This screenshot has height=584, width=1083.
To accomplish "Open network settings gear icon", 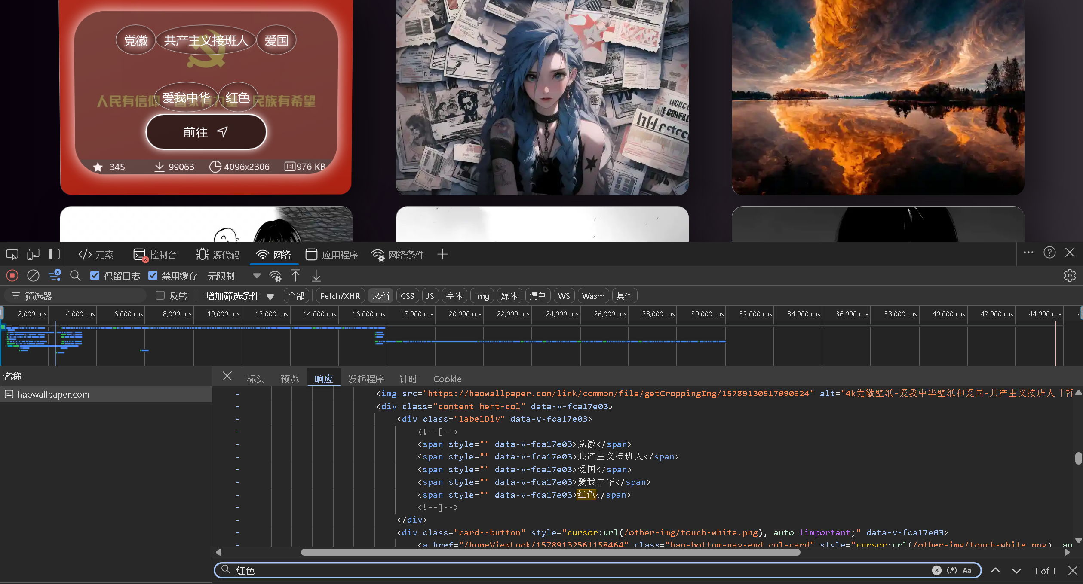I will (x=1070, y=276).
